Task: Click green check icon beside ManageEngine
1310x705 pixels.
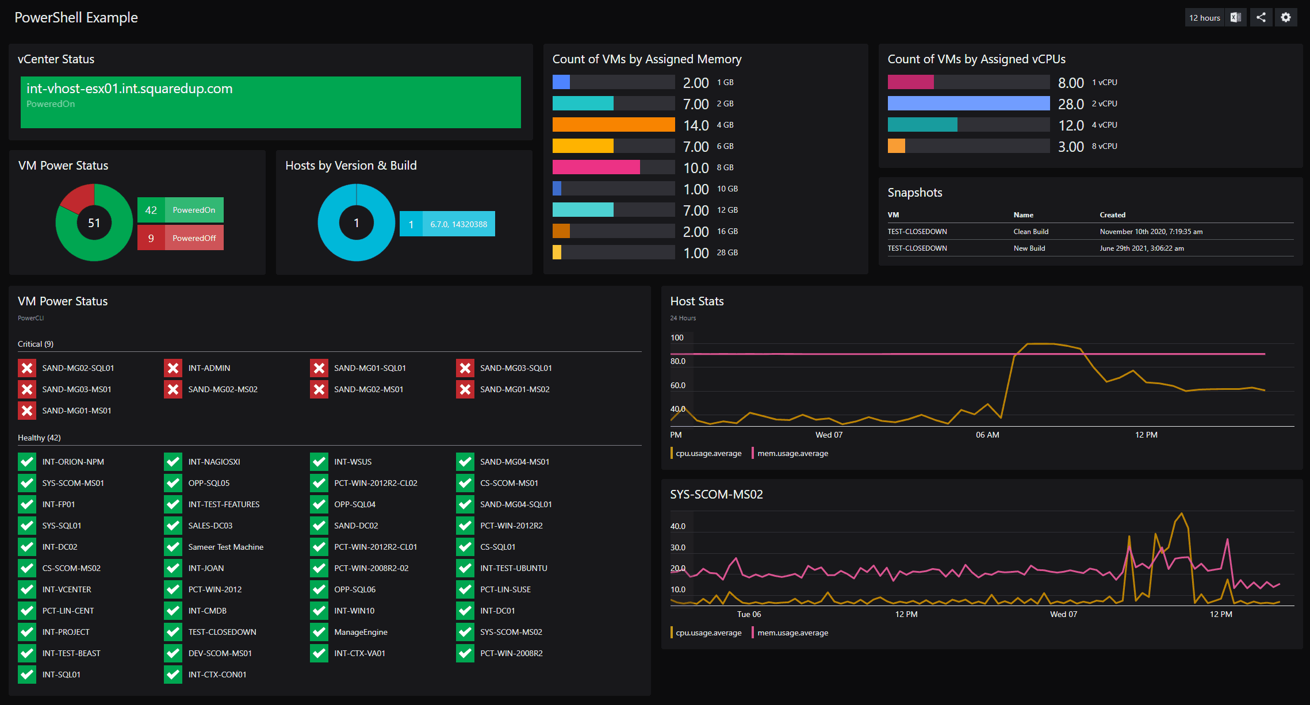Action: [x=319, y=632]
